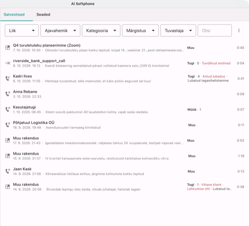Click summary about Iganädalane meeskonnakoosolek

click(x=114, y=143)
